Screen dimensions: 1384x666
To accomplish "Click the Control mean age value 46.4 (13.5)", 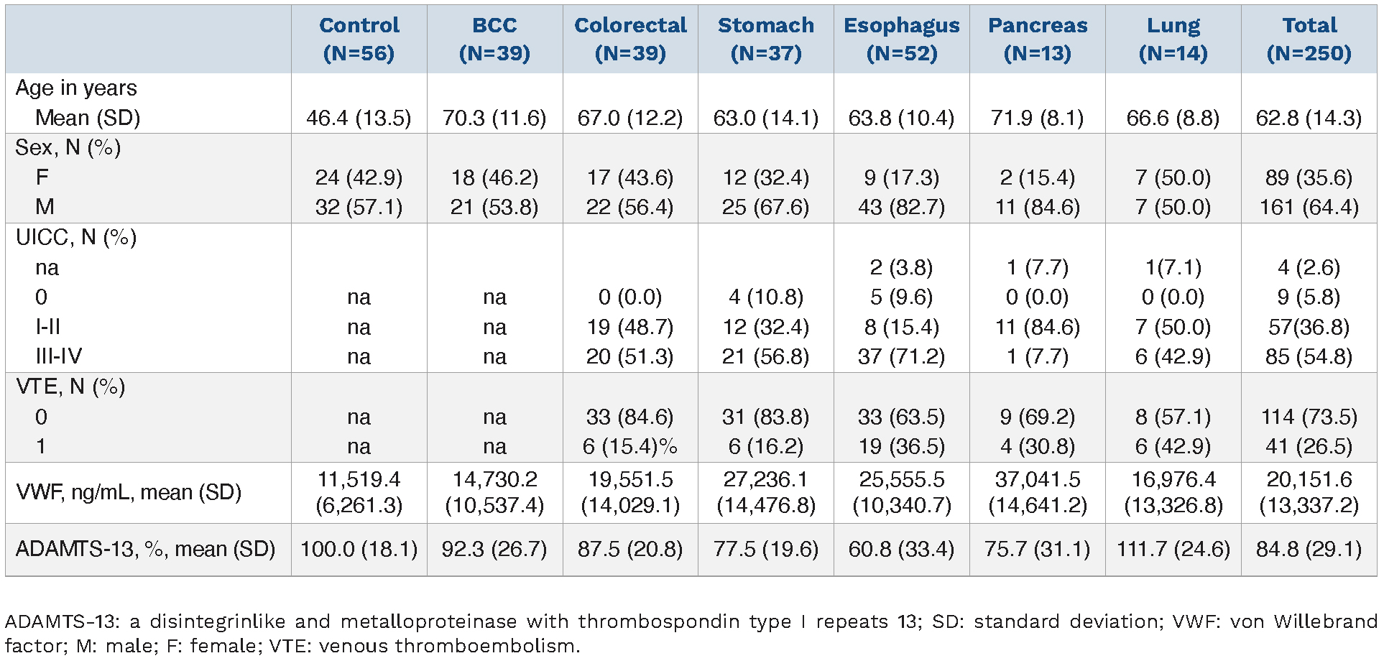I will [359, 118].
